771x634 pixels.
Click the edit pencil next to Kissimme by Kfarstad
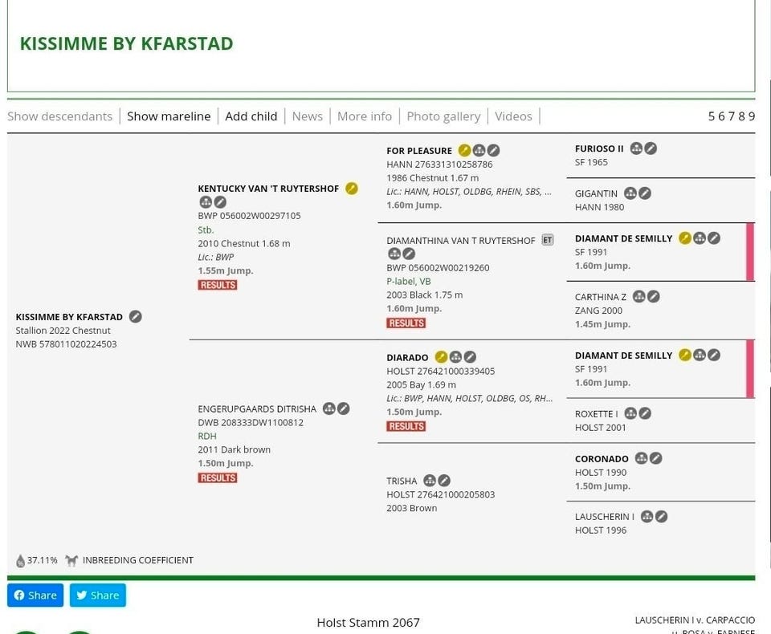(136, 316)
